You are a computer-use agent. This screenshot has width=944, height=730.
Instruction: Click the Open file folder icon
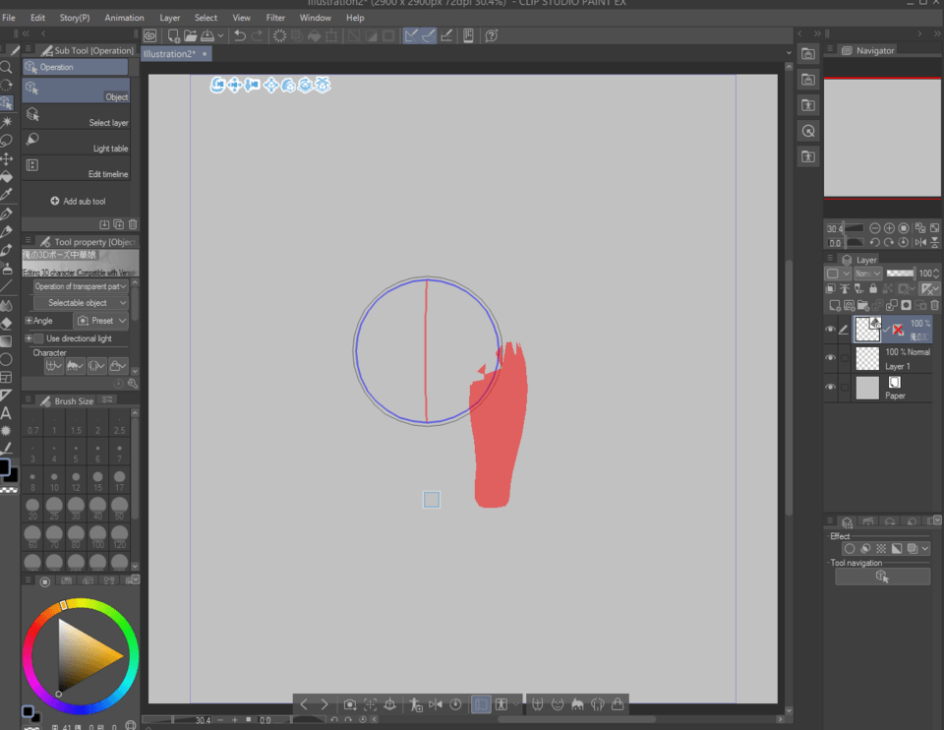click(190, 36)
